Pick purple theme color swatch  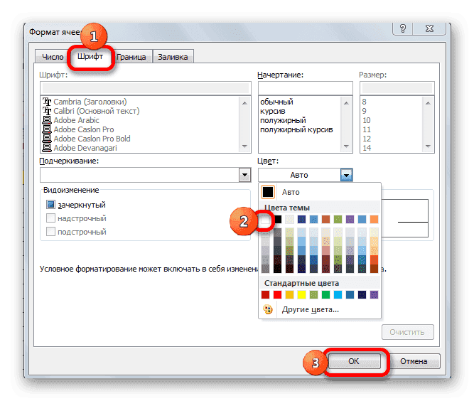(350, 220)
